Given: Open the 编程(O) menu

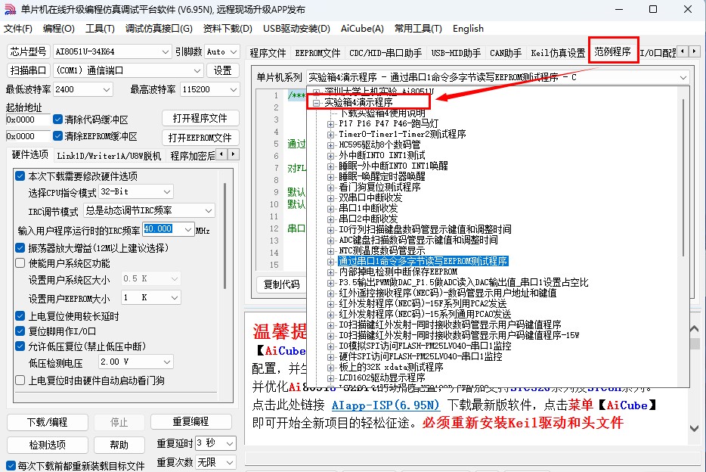Looking at the screenshot, I should pos(58,29).
